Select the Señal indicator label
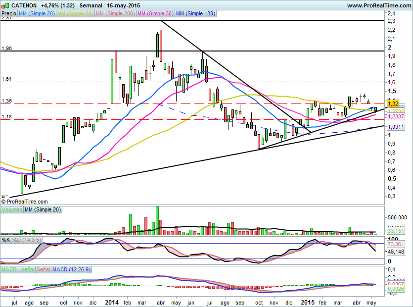413x307 pixels. pyautogui.click(x=43, y=269)
